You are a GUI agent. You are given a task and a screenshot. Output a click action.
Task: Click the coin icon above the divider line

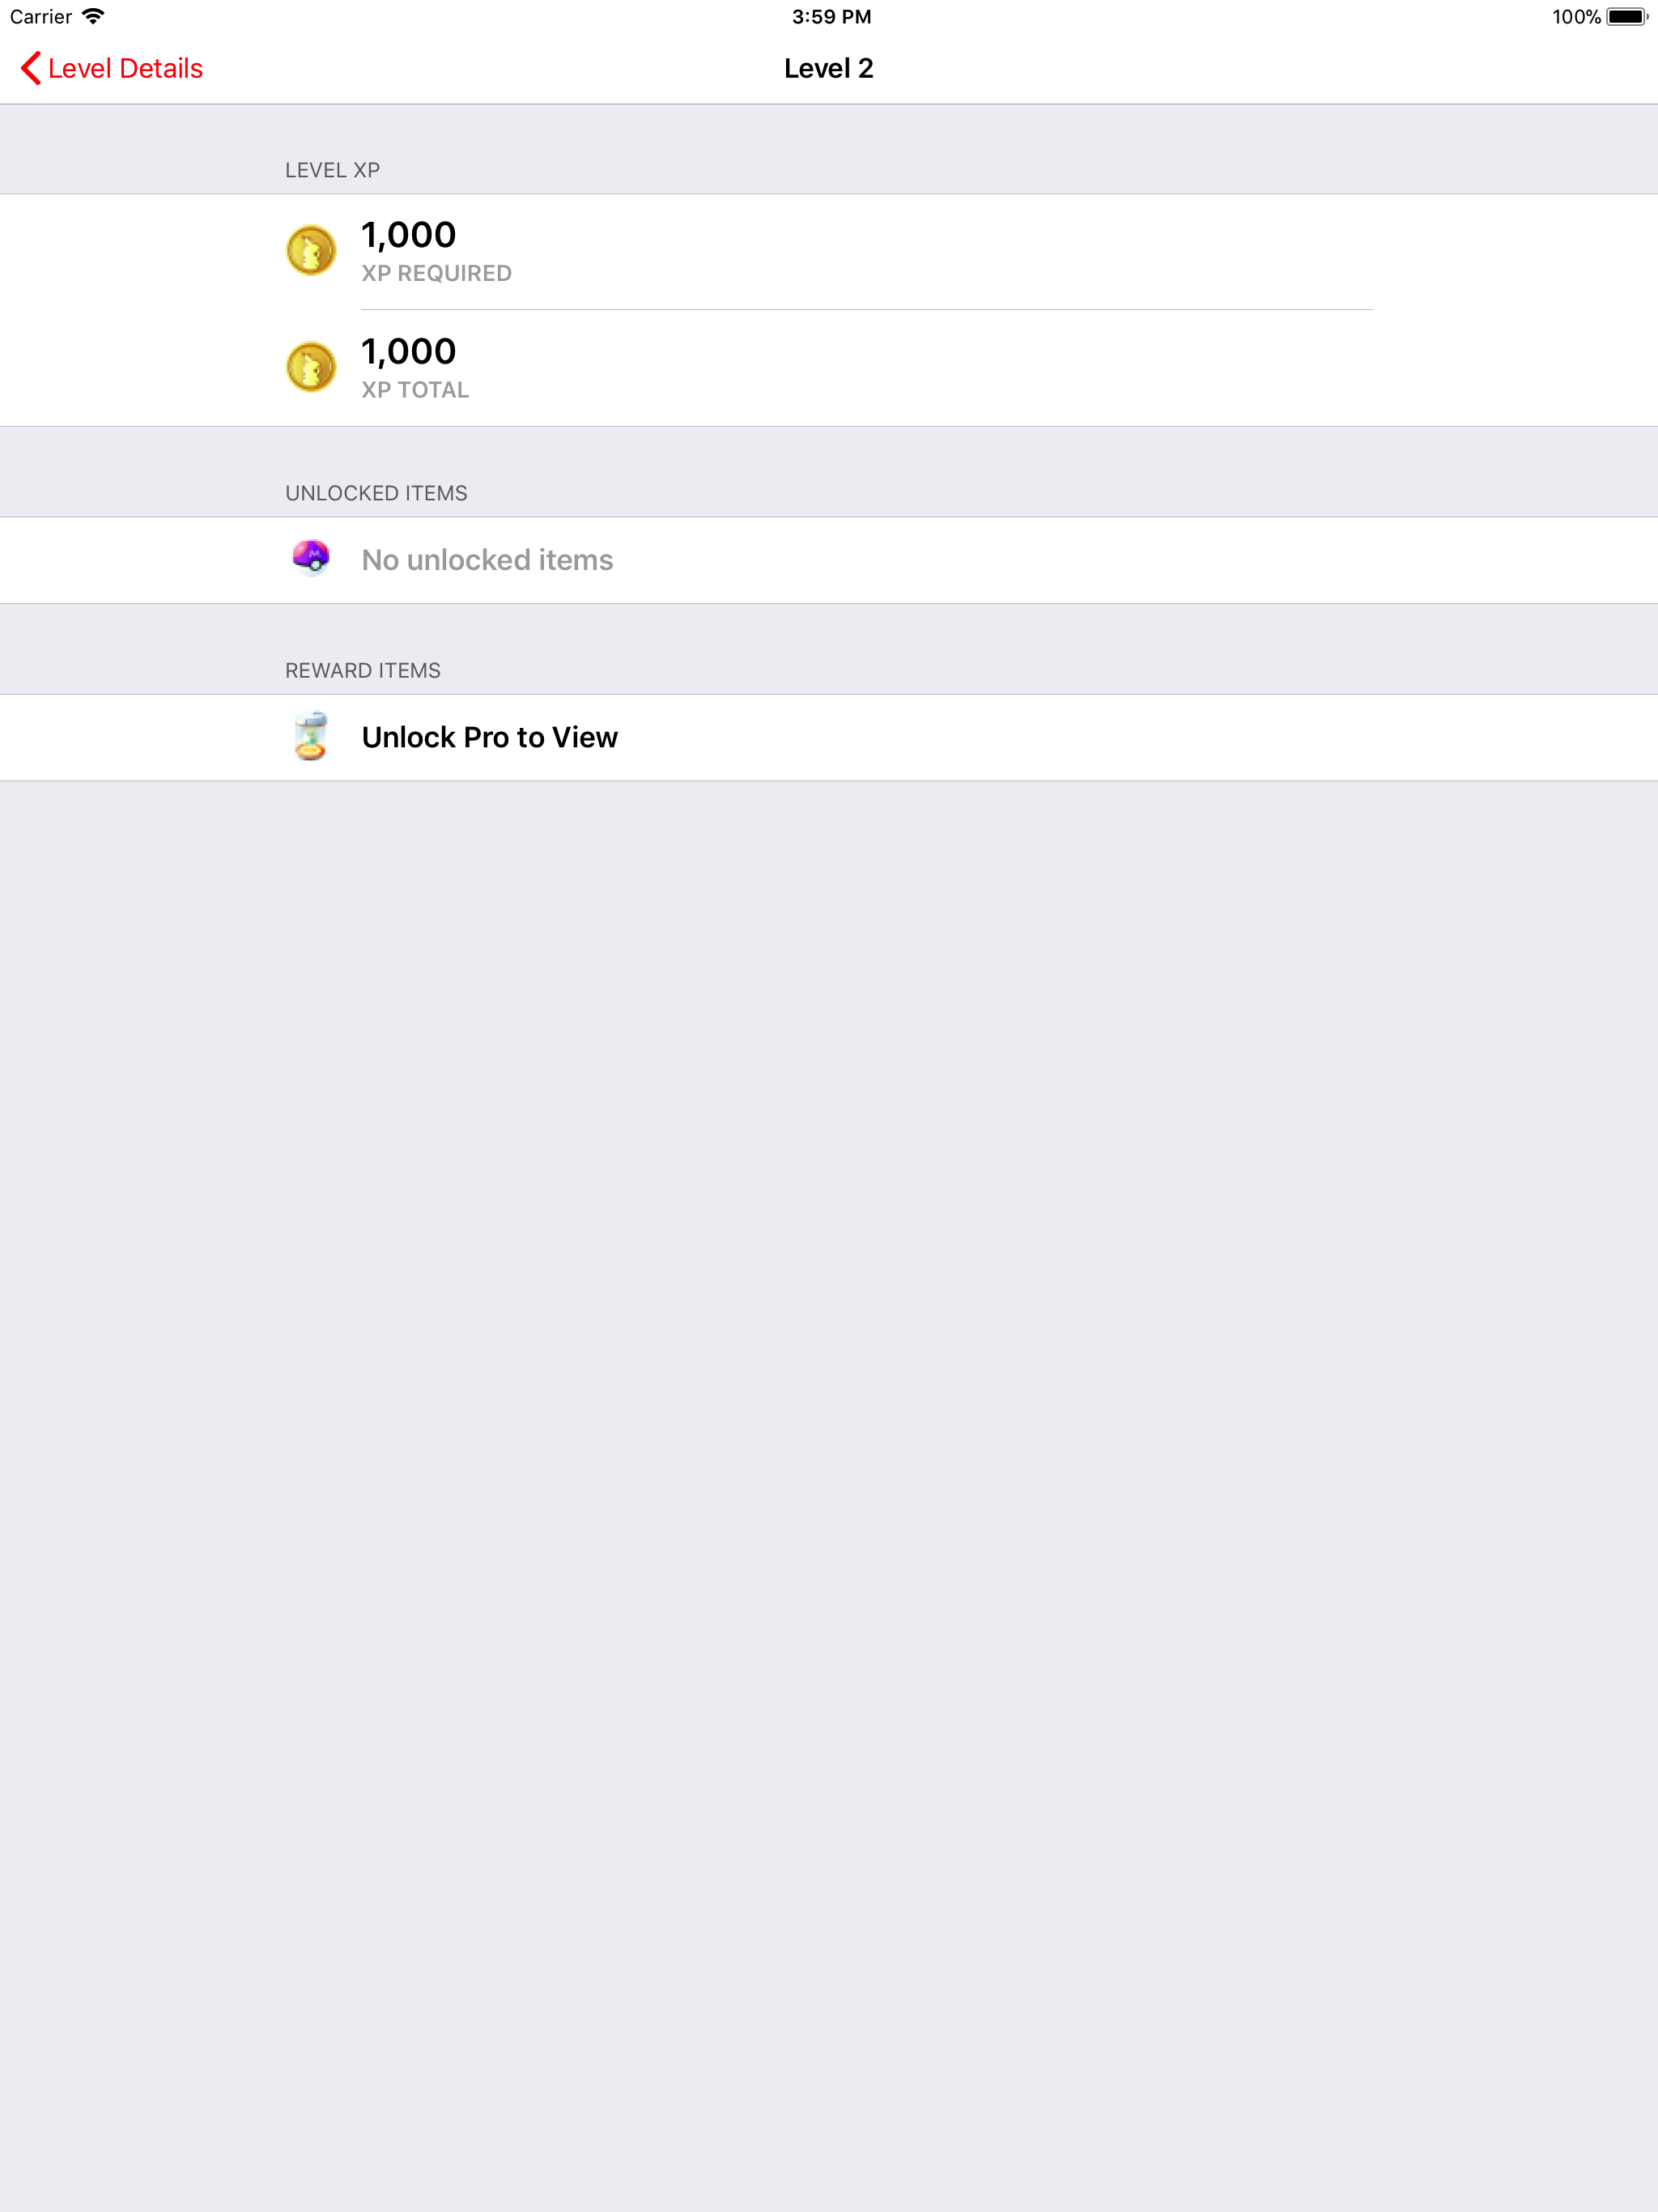click(309, 250)
